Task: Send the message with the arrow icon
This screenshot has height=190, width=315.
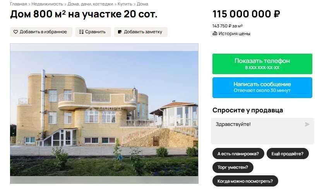Action: 307,124
